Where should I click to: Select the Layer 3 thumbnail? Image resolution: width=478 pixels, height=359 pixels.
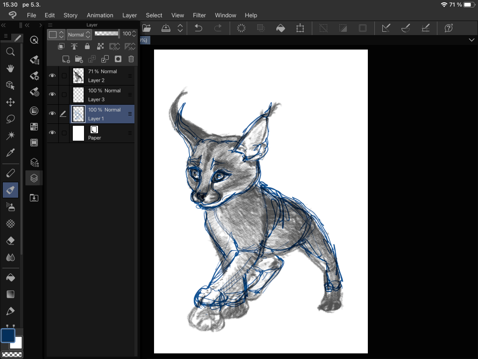coord(78,95)
